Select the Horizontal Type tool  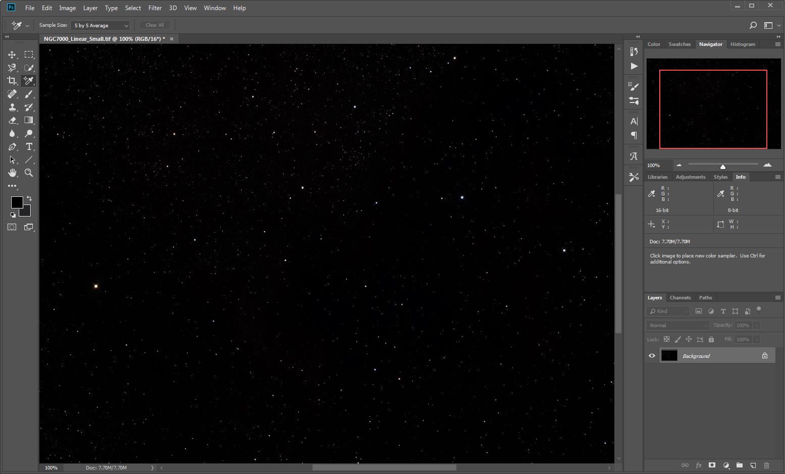[29, 147]
